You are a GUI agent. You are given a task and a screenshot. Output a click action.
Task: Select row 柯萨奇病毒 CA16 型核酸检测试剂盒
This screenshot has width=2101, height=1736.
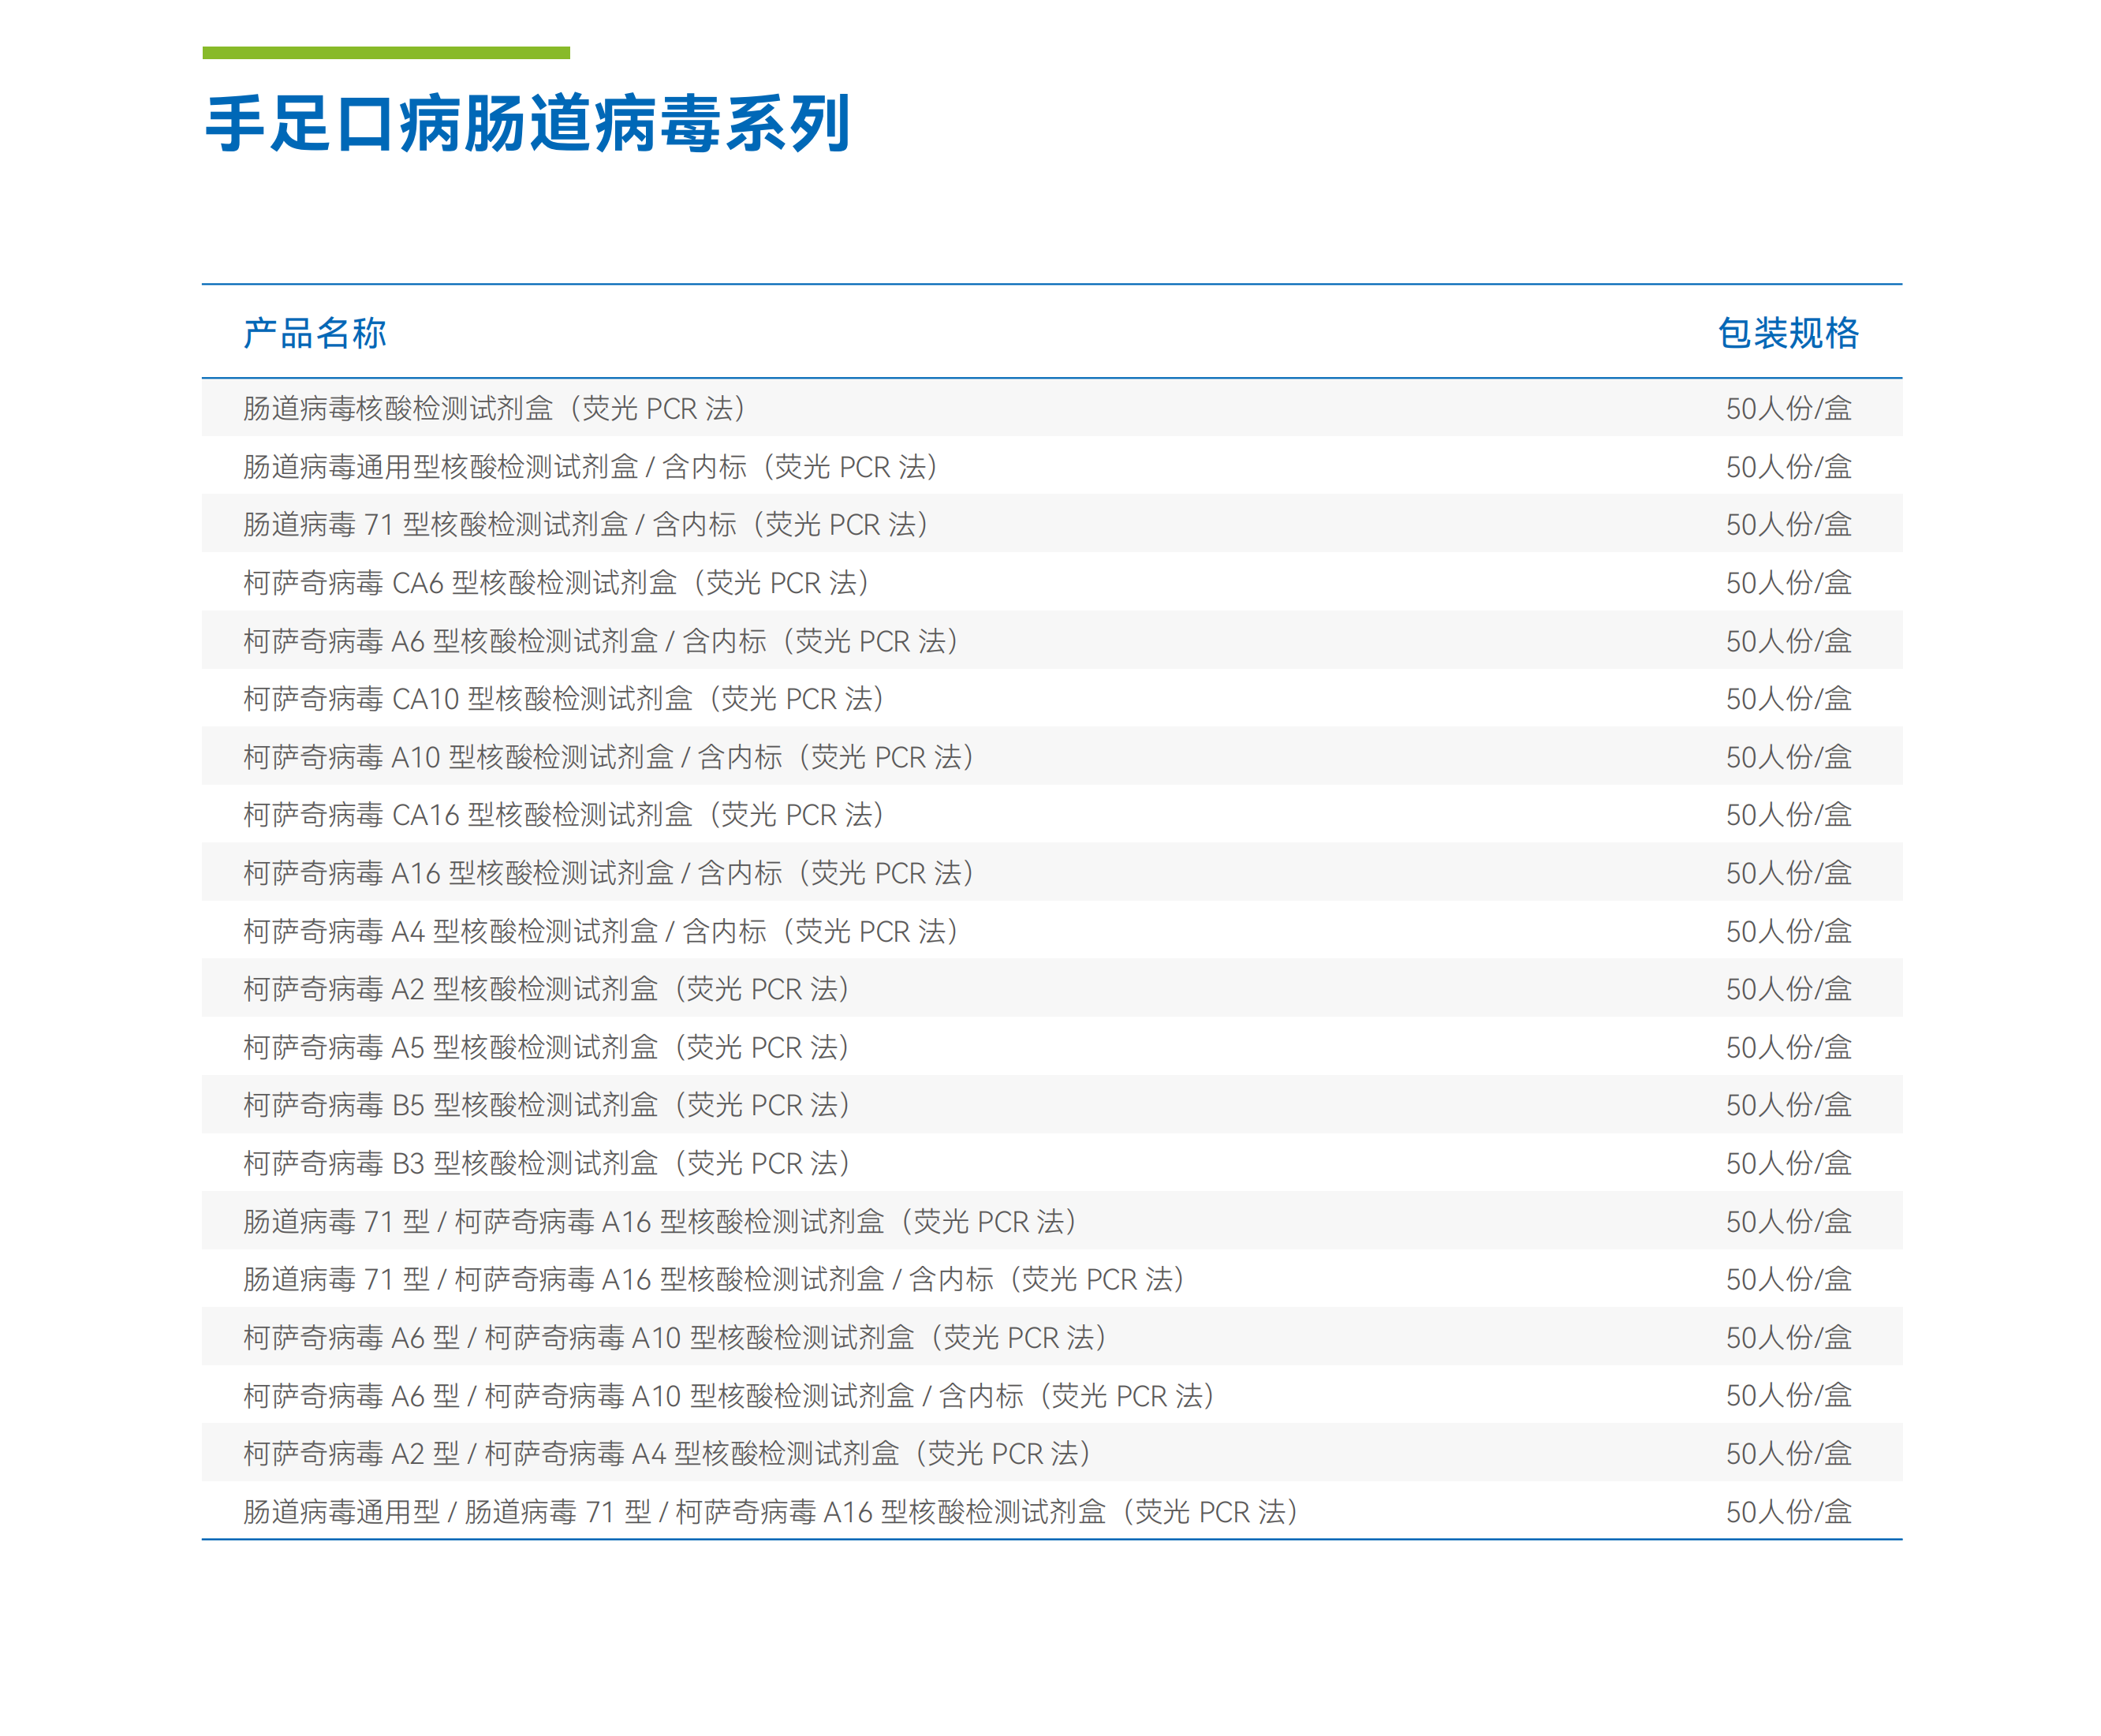[1051, 814]
